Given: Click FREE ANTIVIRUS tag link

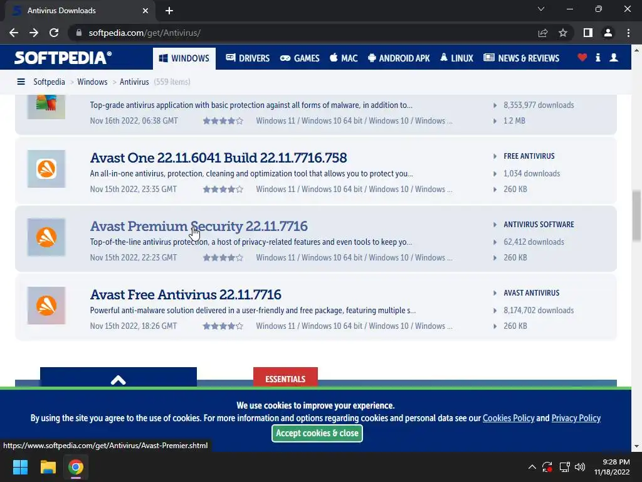Looking at the screenshot, I should click(529, 156).
